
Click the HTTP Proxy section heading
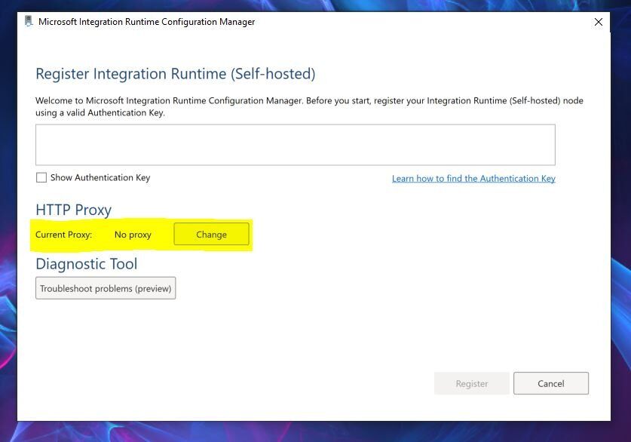pyautogui.click(x=73, y=210)
